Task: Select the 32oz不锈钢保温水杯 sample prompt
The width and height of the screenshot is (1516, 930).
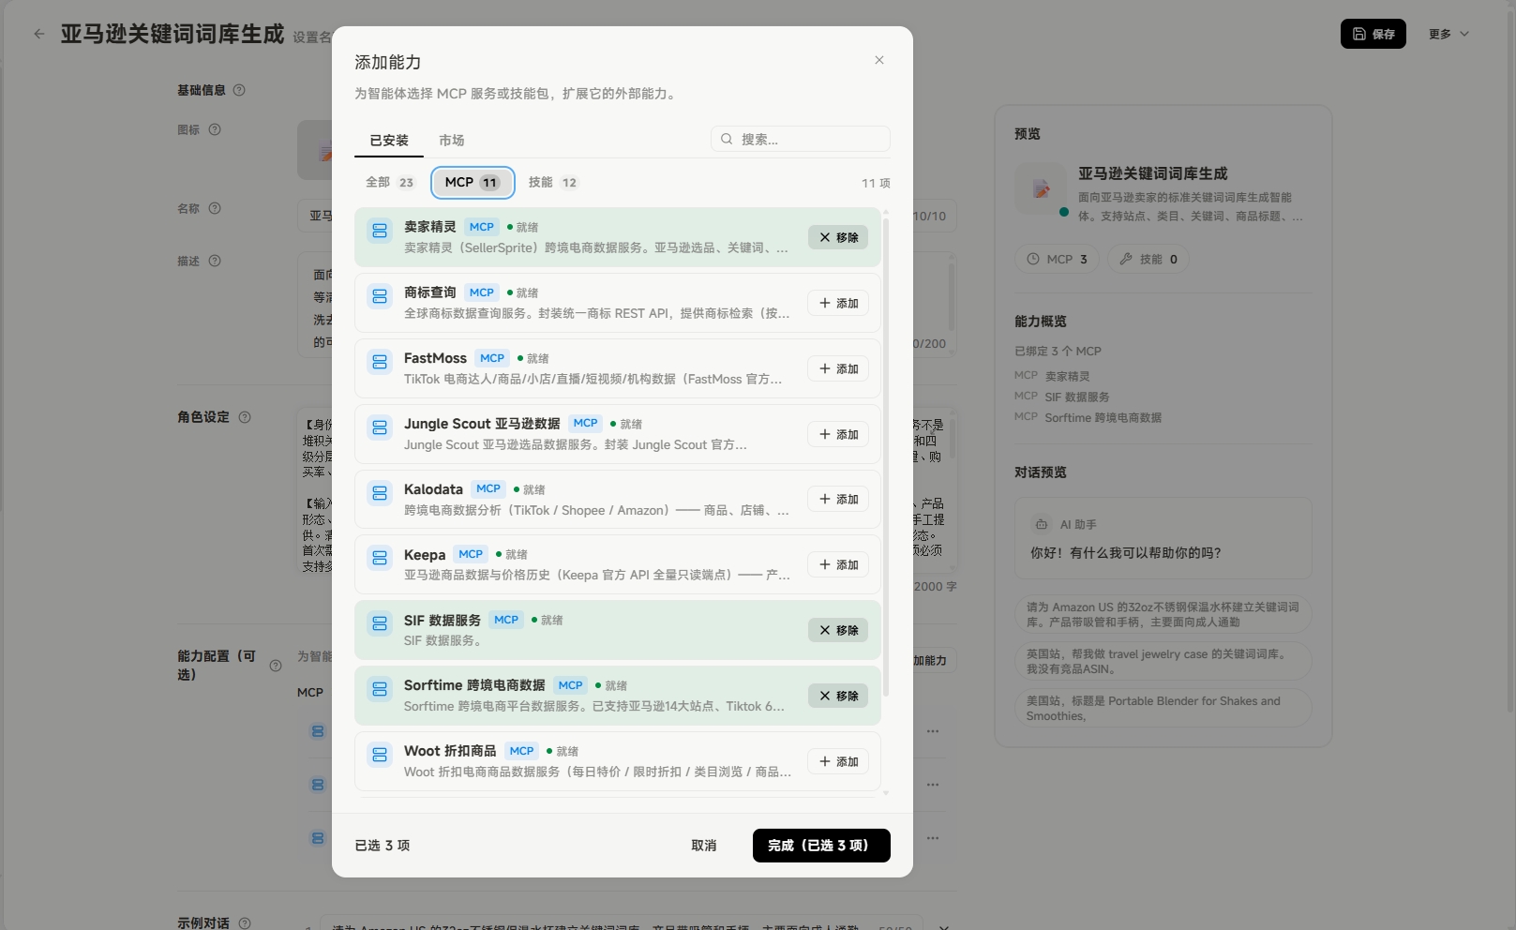Action: (1163, 614)
